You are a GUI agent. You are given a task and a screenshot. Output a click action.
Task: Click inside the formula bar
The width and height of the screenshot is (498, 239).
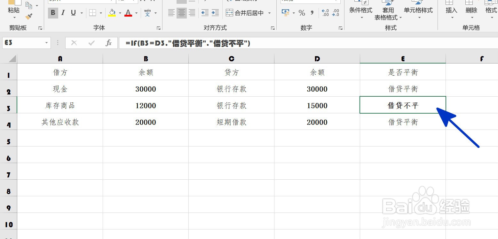pos(308,43)
